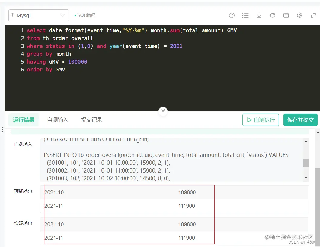
Task: Click the row starting with 301001
Action: 108,163
